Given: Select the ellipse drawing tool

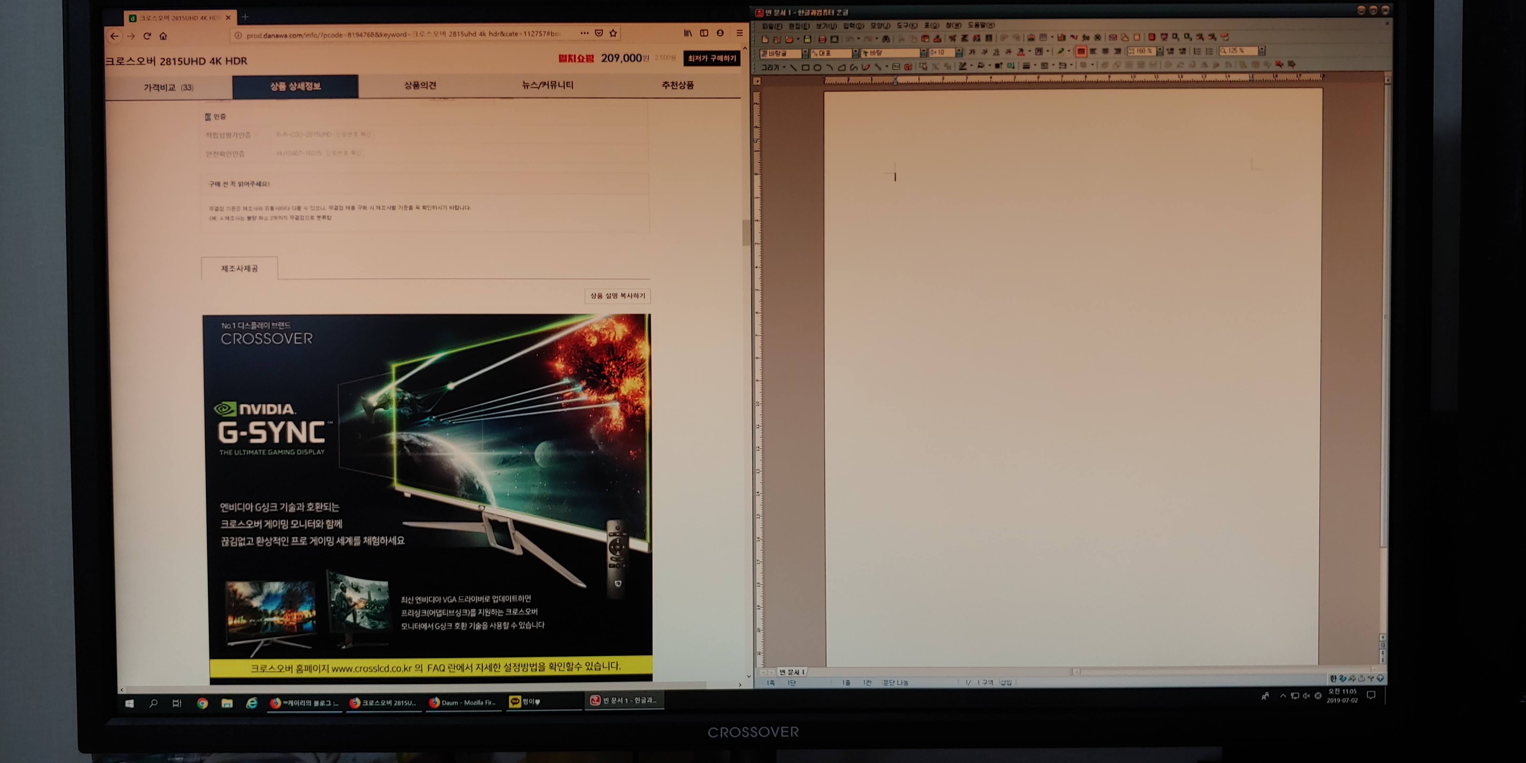Looking at the screenshot, I should tap(817, 68).
